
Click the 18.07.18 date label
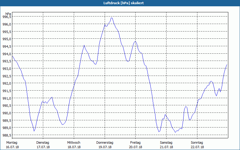click(x=74, y=147)
